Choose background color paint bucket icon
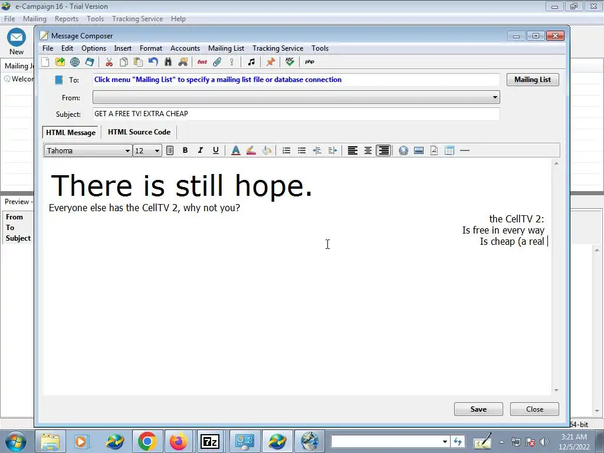This screenshot has height=453, width=604. click(267, 150)
